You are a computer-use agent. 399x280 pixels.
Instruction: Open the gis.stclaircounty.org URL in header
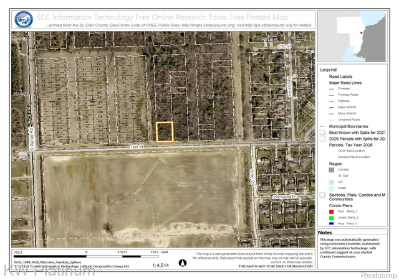point(269,25)
